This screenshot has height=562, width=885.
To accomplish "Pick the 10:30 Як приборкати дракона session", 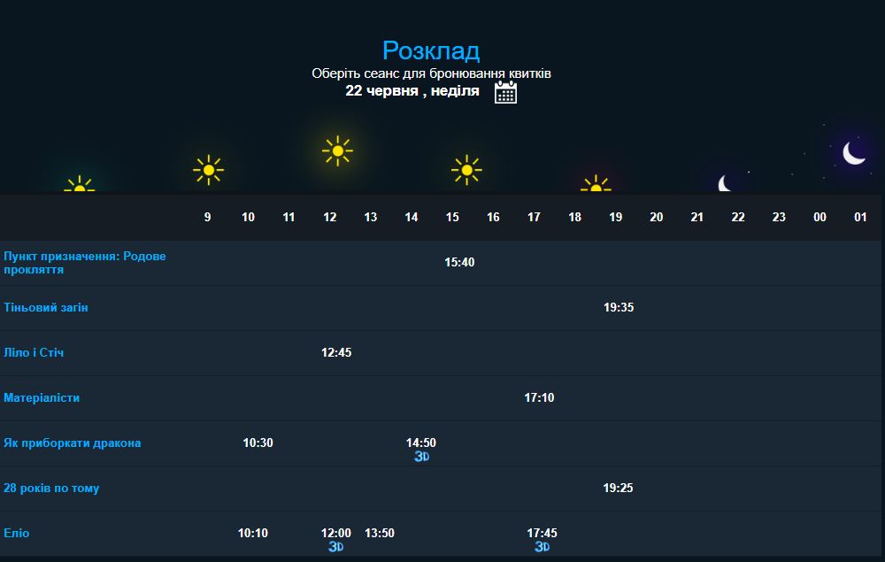I will coord(258,443).
